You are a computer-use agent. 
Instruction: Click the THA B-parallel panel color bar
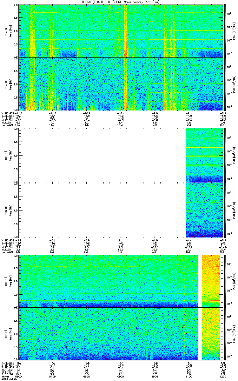[225, 84]
